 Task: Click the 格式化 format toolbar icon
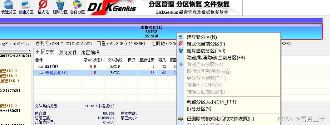(43, 7)
